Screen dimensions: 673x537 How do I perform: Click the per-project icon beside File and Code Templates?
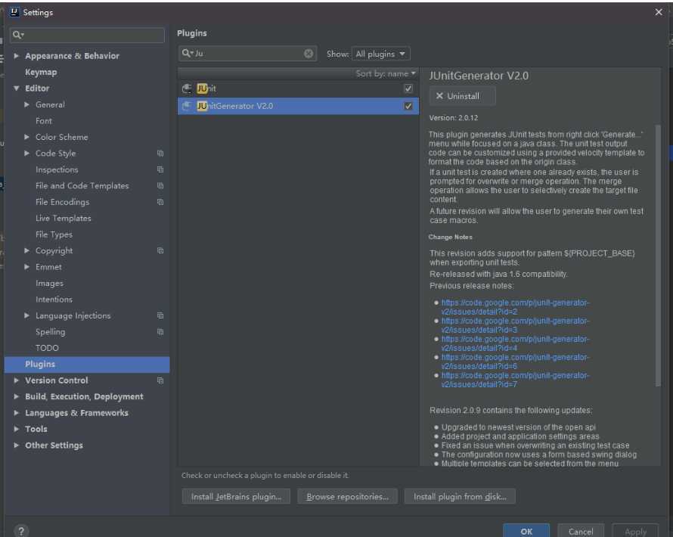click(x=160, y=186)
